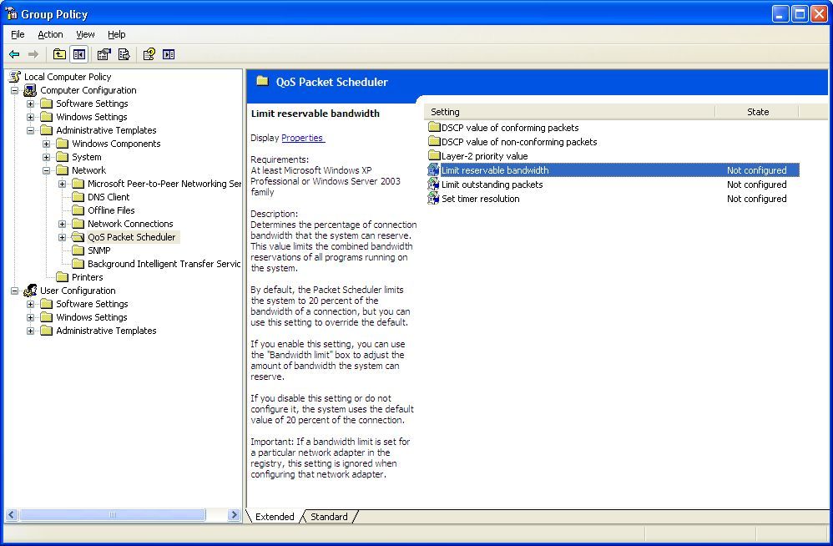Collapse the Network tree node

[x=47, y=170]
